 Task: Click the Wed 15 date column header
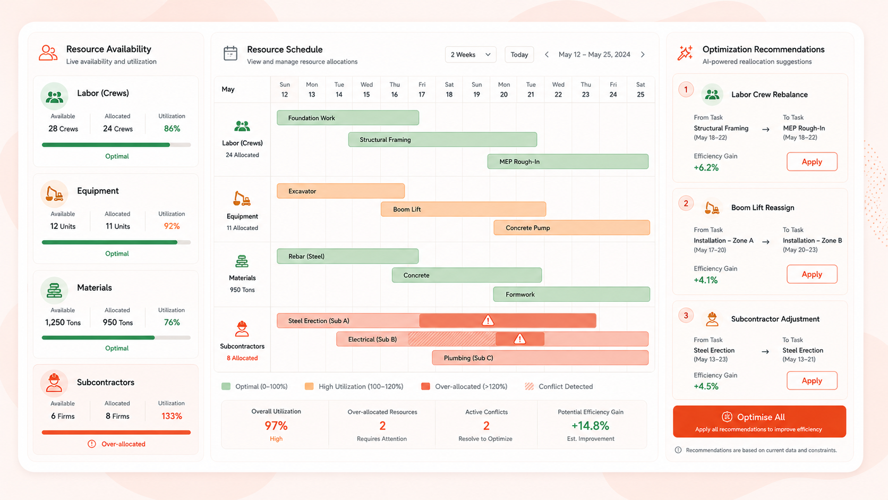(366, 89)
